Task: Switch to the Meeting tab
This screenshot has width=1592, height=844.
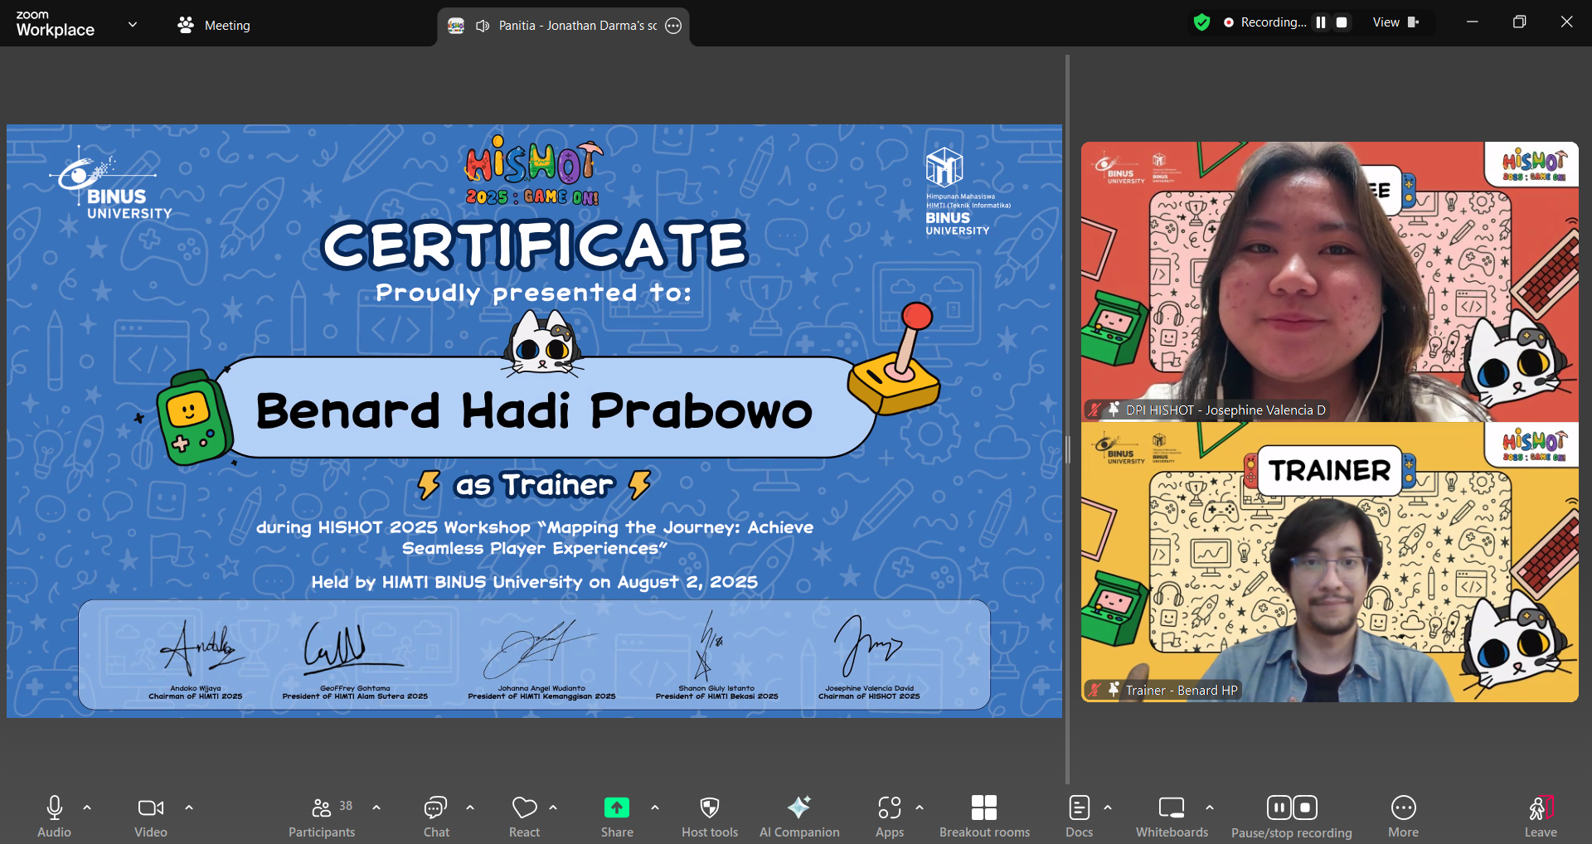Action: point(214,25)
